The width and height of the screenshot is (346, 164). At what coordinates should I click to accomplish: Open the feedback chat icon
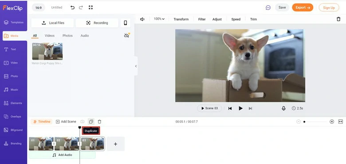click(268, 8)
